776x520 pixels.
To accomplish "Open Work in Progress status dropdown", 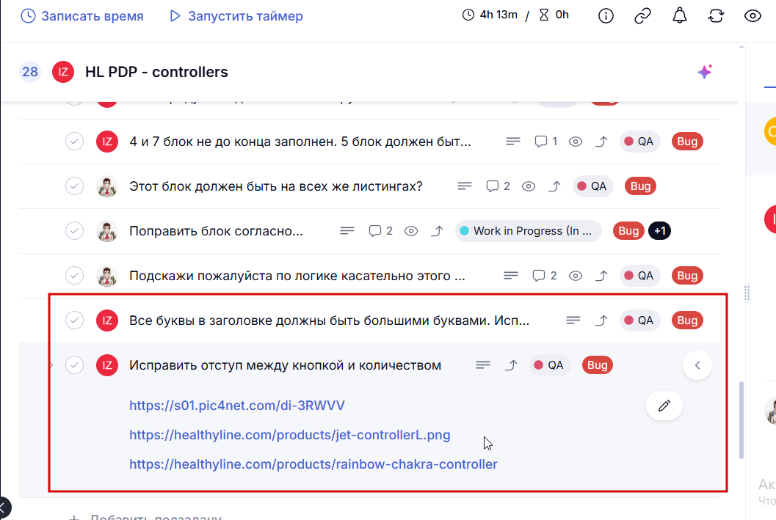I will point(528,231).
